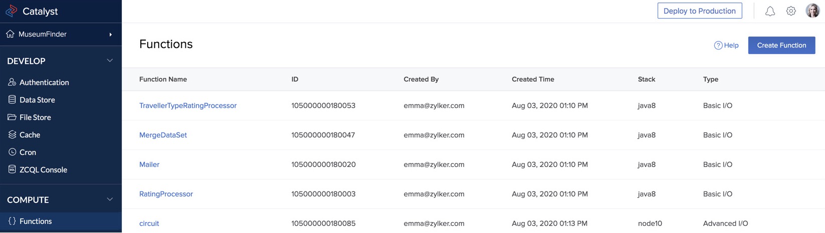Open the settings gear icon
The height and width of the screenshot is (233, 825).
791,11
